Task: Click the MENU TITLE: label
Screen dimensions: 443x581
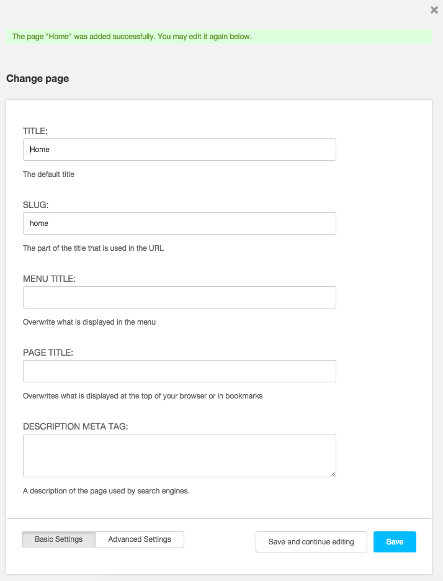Action: tap(49, 279)
